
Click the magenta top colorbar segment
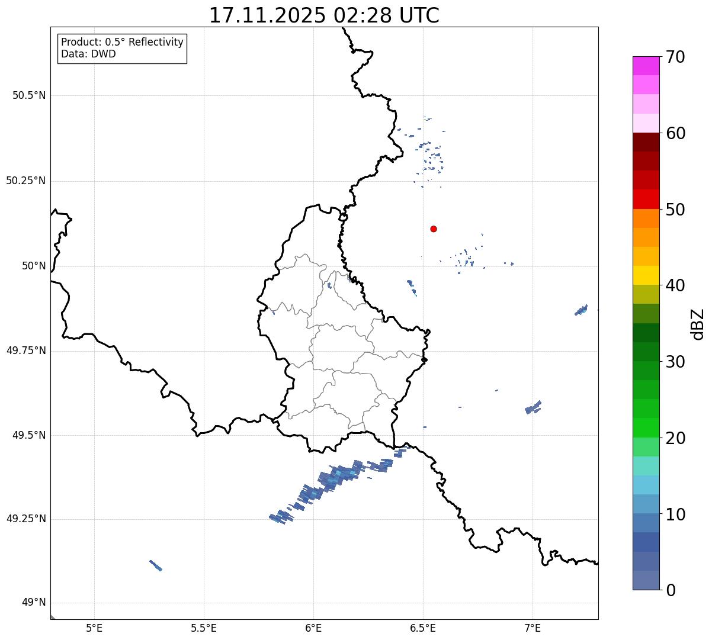(646, 66)
